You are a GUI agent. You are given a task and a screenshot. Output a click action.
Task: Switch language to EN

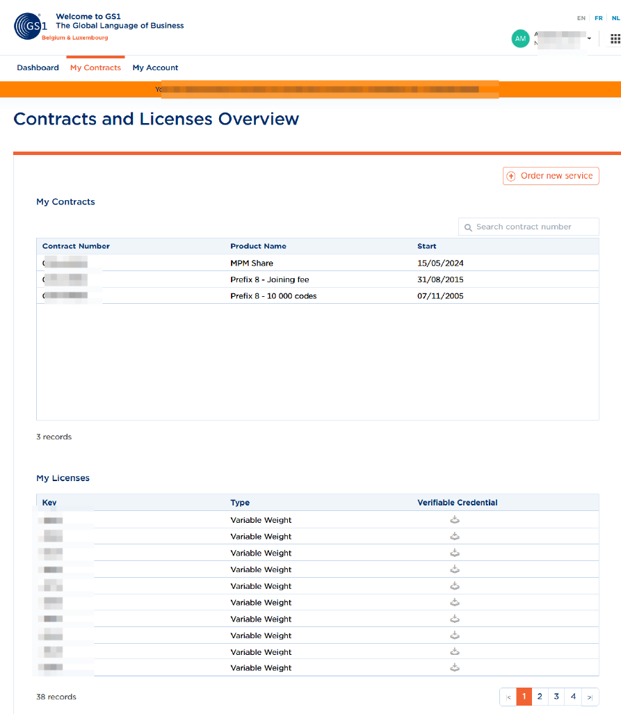point(581,18)
